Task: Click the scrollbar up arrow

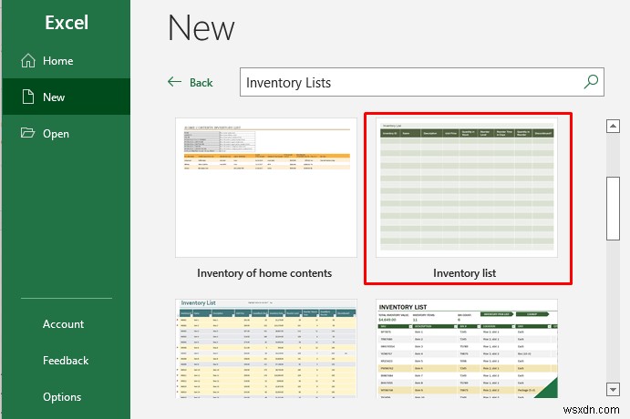Action: coord(613,126)
